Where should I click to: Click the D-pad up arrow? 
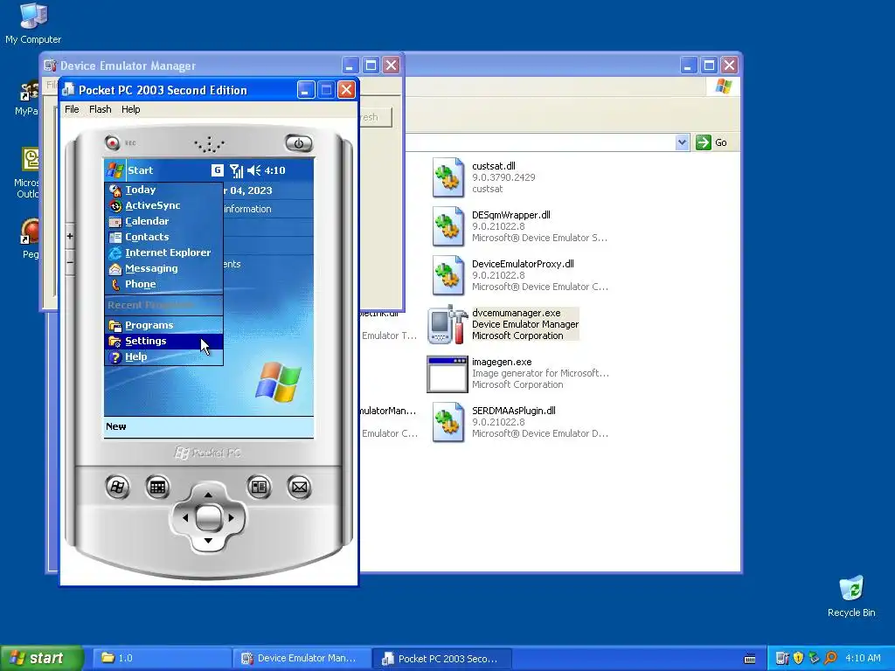[208, 495]
